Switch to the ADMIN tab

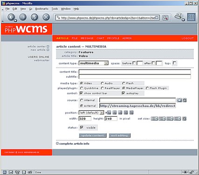(x=127, y=38)
